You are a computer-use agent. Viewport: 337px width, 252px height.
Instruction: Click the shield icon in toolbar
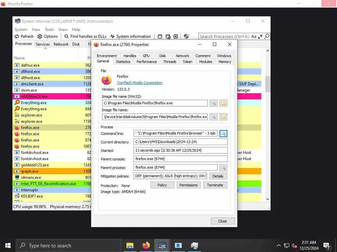tap(186, 36)
